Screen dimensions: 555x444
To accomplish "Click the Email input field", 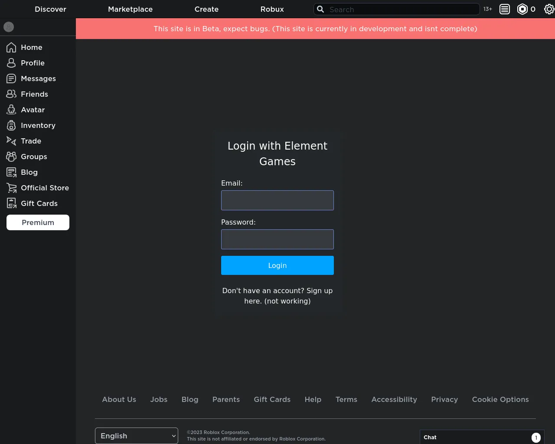I will click(277, 200).
